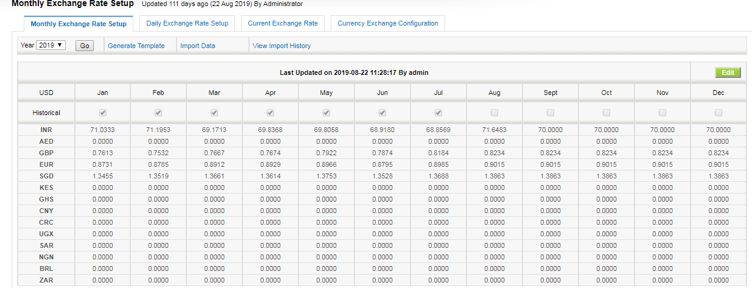The image size is (752, 288).
Task: Enable Historical checkbox for Sept
Action: point(550,113)
